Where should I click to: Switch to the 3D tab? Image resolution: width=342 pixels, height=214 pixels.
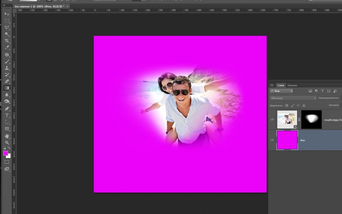[x=272, y=85]
